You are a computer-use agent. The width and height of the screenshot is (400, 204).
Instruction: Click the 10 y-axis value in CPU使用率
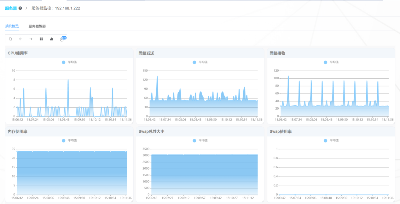pyautogui.click(x=13, y=71)
